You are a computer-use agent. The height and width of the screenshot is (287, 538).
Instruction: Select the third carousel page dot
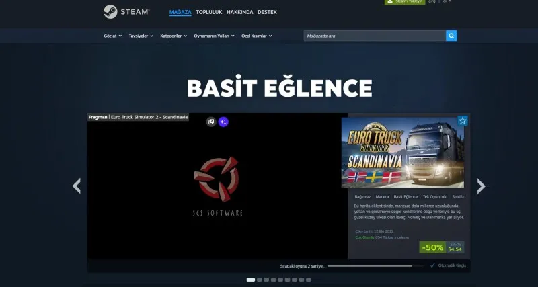pyautogui.click(x=266, y=280)
